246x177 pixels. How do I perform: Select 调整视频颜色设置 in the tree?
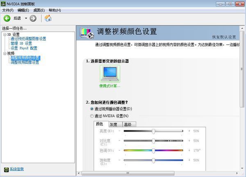[x=25, y=58]
